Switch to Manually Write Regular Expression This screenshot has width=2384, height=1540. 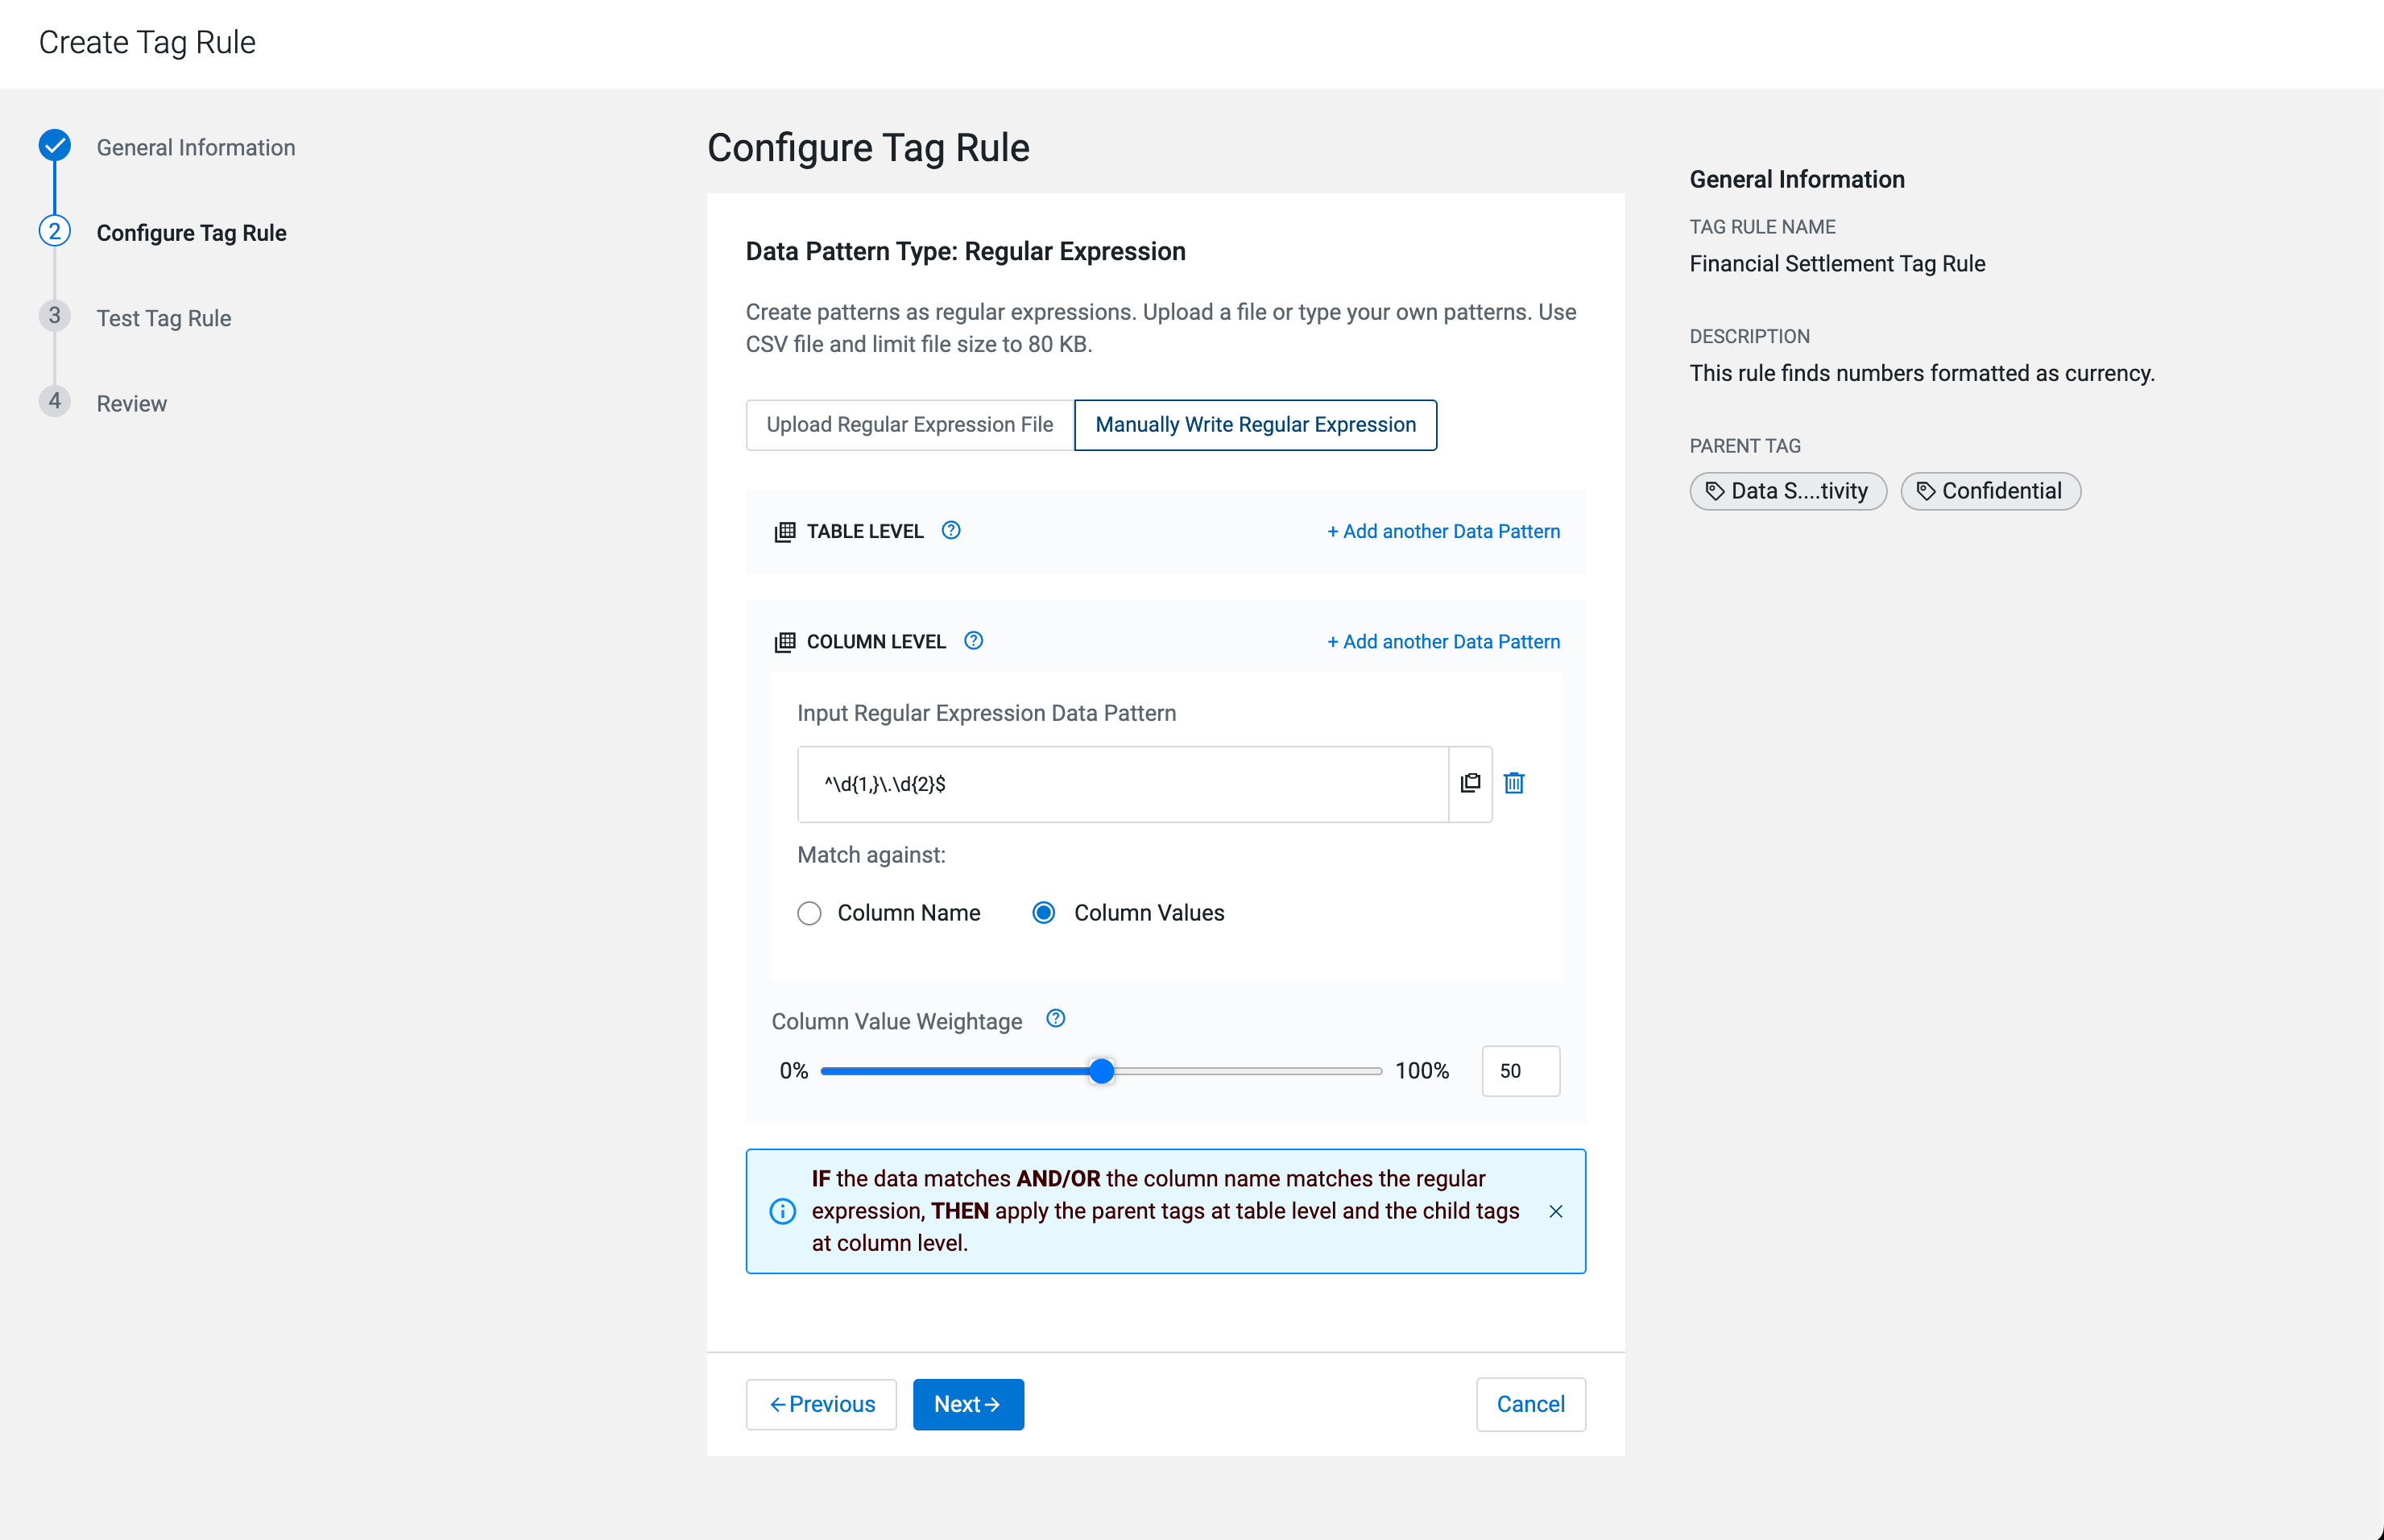coord(1255,425)
